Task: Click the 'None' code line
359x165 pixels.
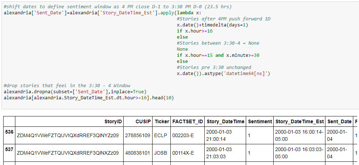Action: pos(182,49)
